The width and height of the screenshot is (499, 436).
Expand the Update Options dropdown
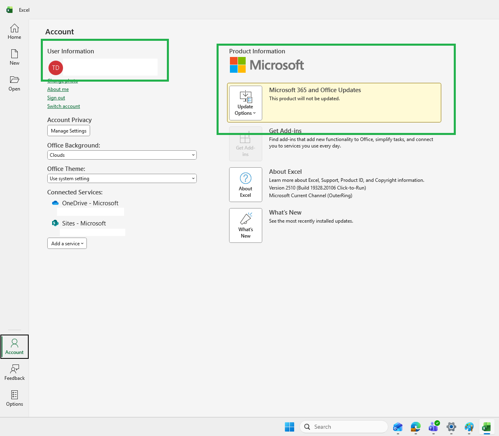pyautogui.click(x=245, y=103)
